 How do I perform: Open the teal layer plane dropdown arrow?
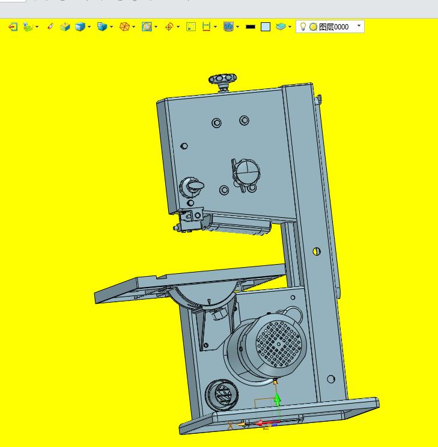tap(290, 27)
